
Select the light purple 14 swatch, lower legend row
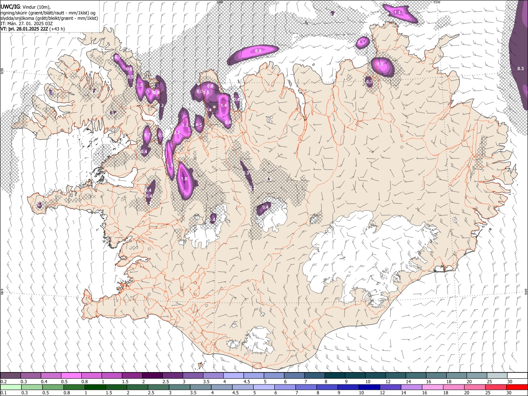tap(411, 387)
